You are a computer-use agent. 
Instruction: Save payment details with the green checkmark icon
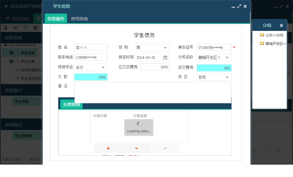(165, 148)
